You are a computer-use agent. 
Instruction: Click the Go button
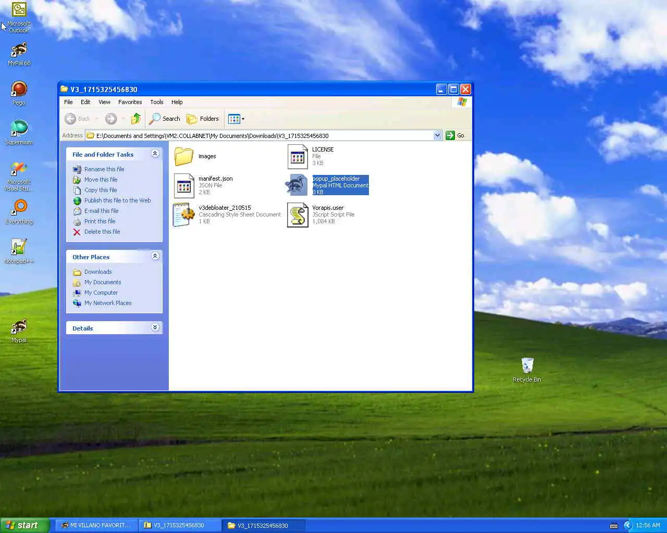455,135
